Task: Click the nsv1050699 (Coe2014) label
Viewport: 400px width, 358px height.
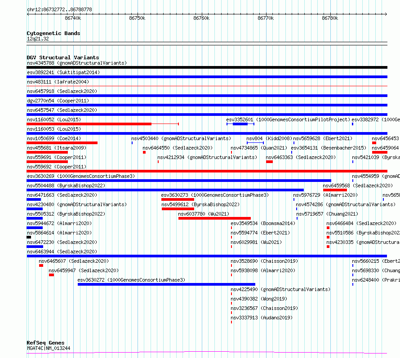Action: coord(54,138)
